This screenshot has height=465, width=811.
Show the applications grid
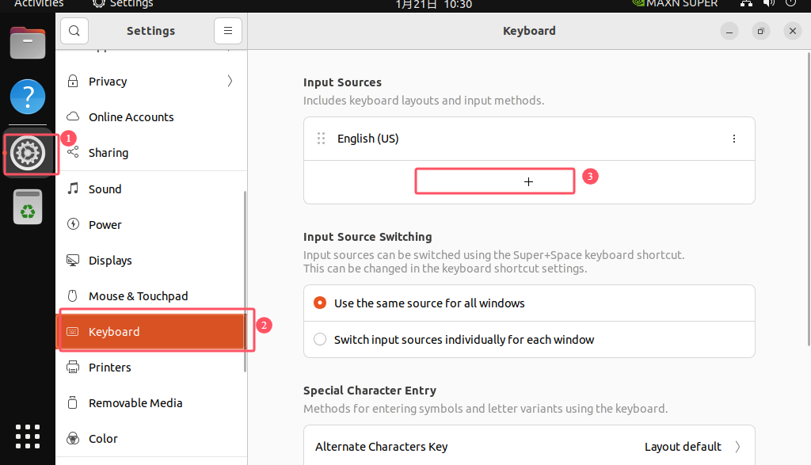click(x=28, y=436)
